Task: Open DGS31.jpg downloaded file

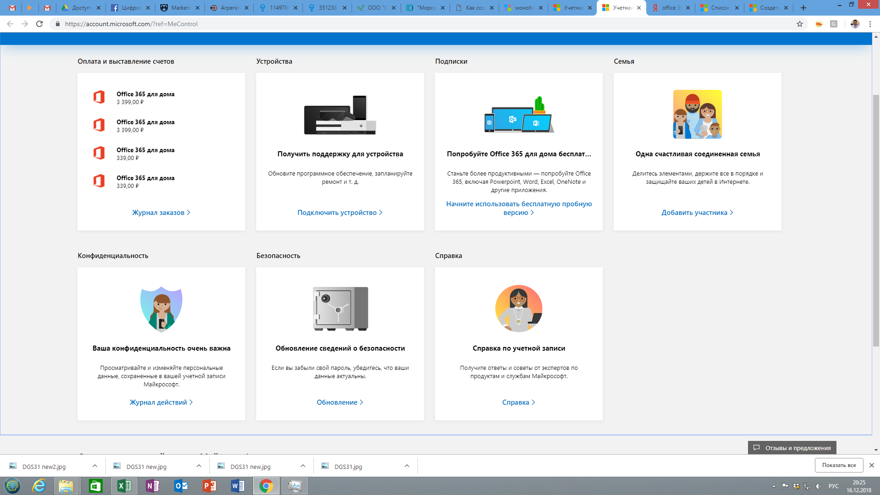Action: point(348,467)
